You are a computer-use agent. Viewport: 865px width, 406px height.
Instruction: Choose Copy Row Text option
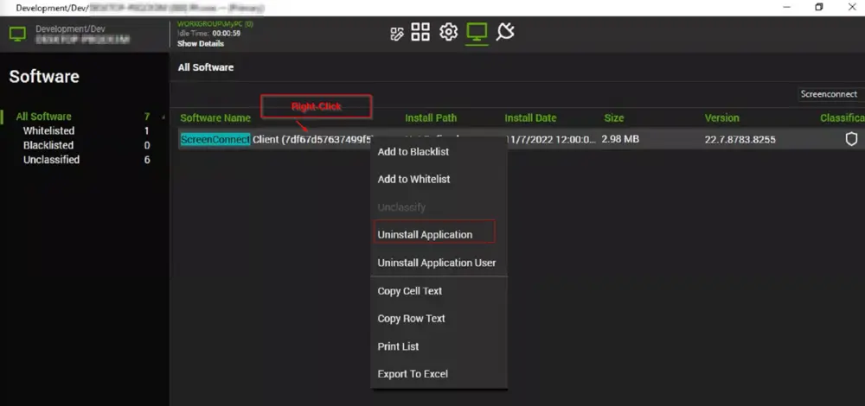pyautogui.click(x=411, y=319)
